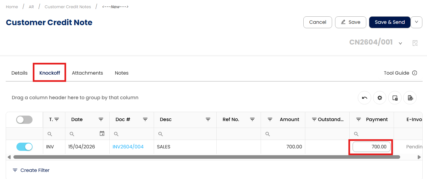427x179 pixels.
Task: Click the column chooser icon
Action: click(395, 98)
